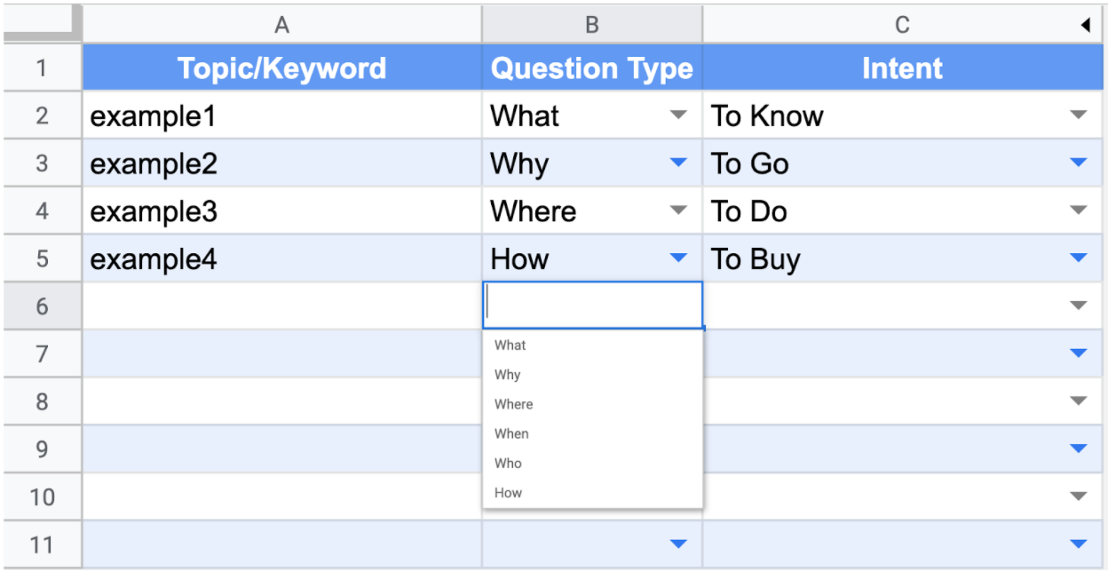This screenshot has height=572, width=1108.
Task: Open Intent dropdown arrow for To Buy
Action: (1079, 258)
